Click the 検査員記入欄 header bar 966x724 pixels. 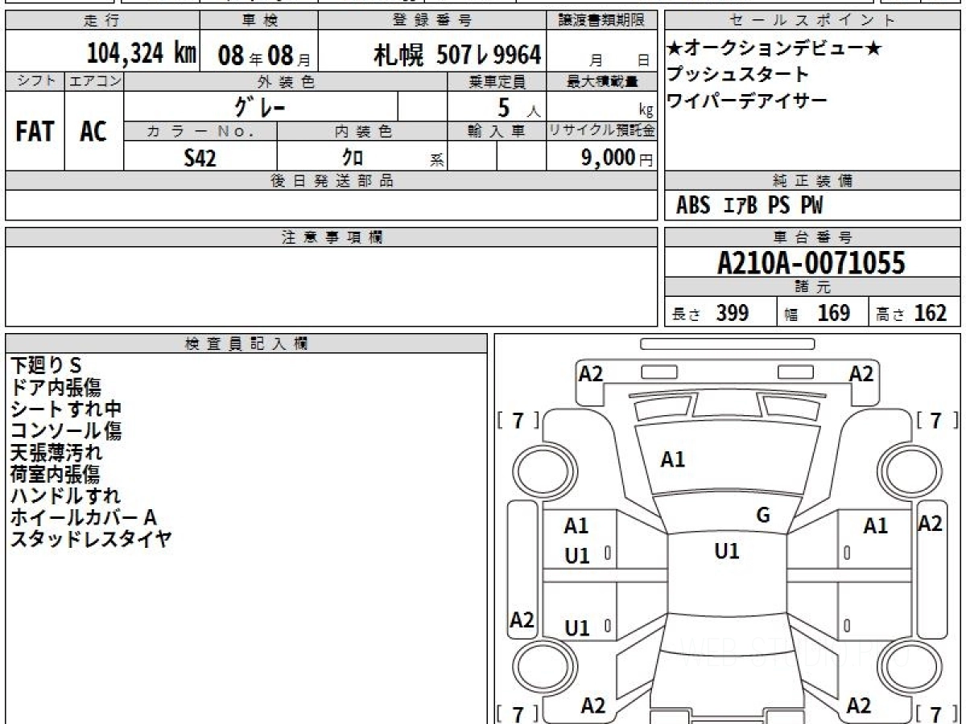point(246,343)
